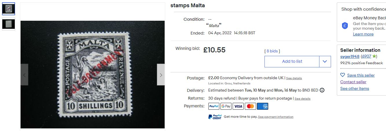Click Contact seller link
This screenshot has height=131, width=386.
click(x=353, y=82)
